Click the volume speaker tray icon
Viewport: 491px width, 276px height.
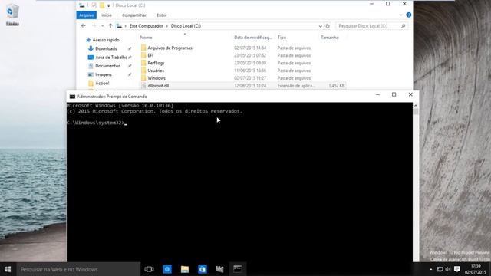(x=448, y=269)
